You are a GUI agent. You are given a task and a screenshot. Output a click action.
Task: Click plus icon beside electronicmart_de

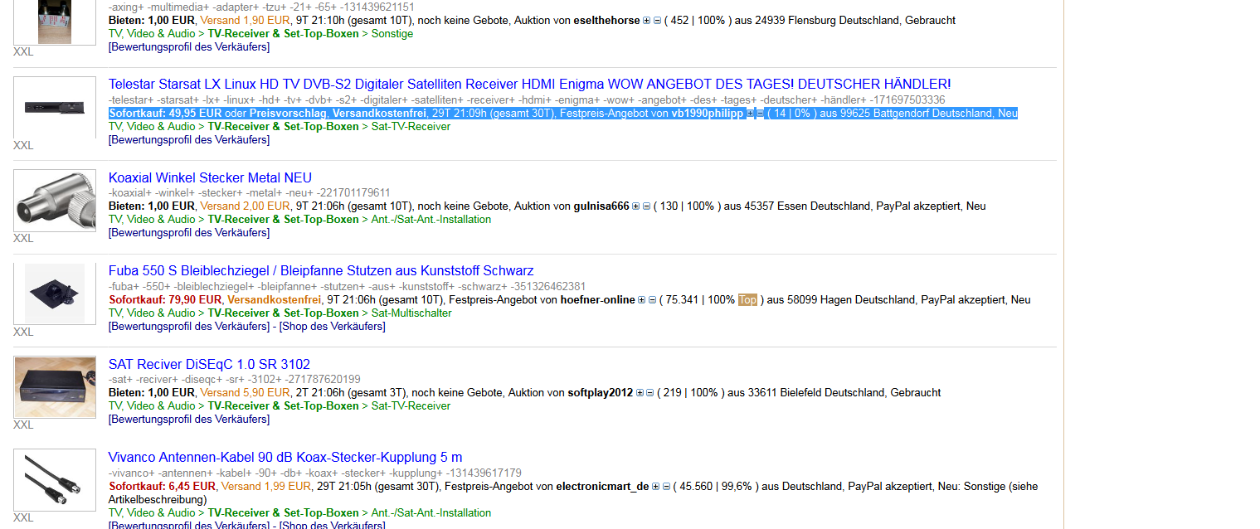pyautogui.click(x=656, y=487)
